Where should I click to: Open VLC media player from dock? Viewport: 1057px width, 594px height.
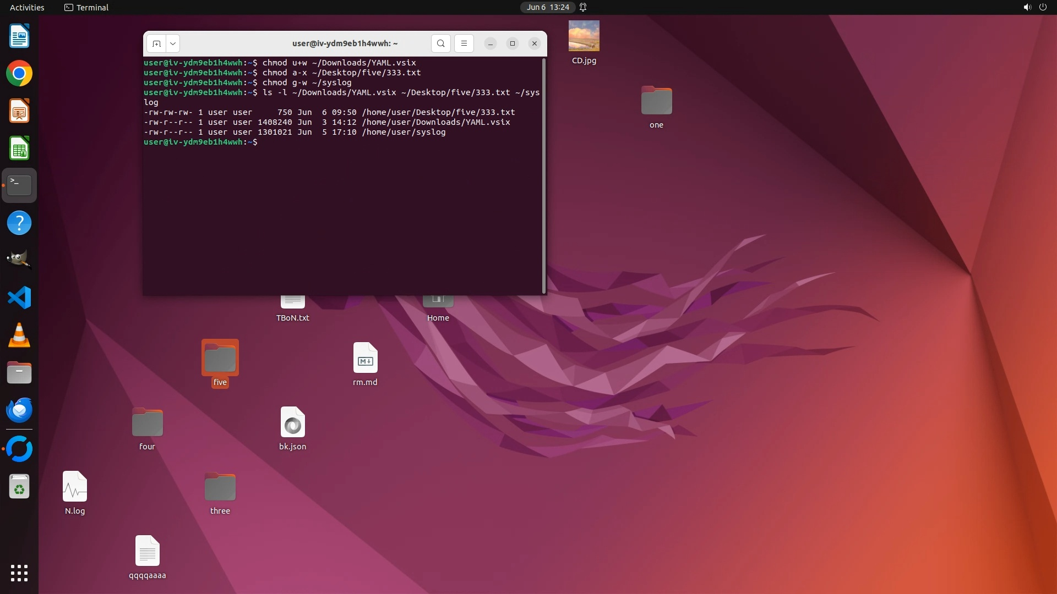19,335
